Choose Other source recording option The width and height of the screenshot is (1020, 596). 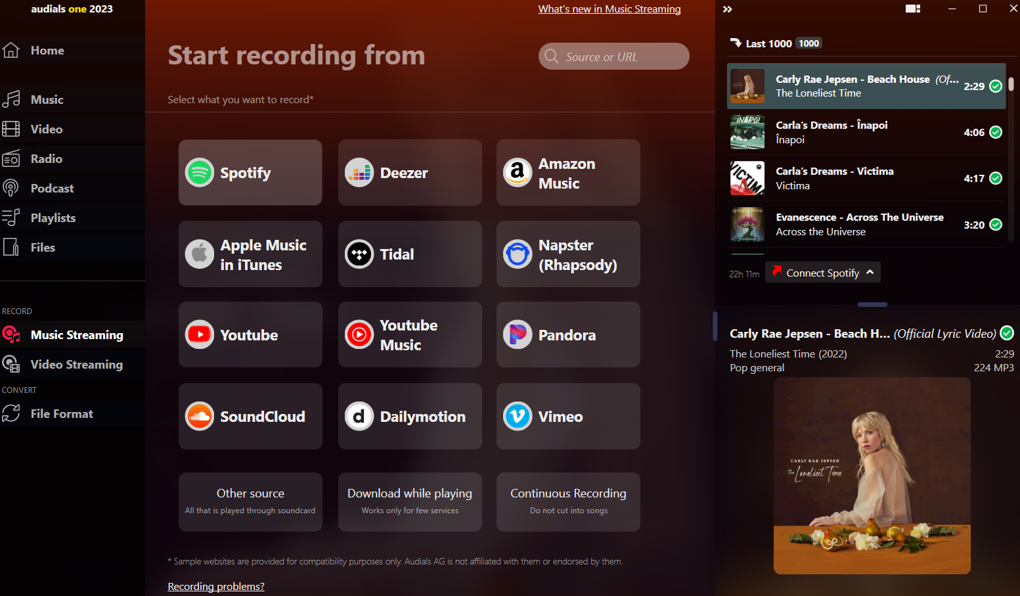[250, 502]
